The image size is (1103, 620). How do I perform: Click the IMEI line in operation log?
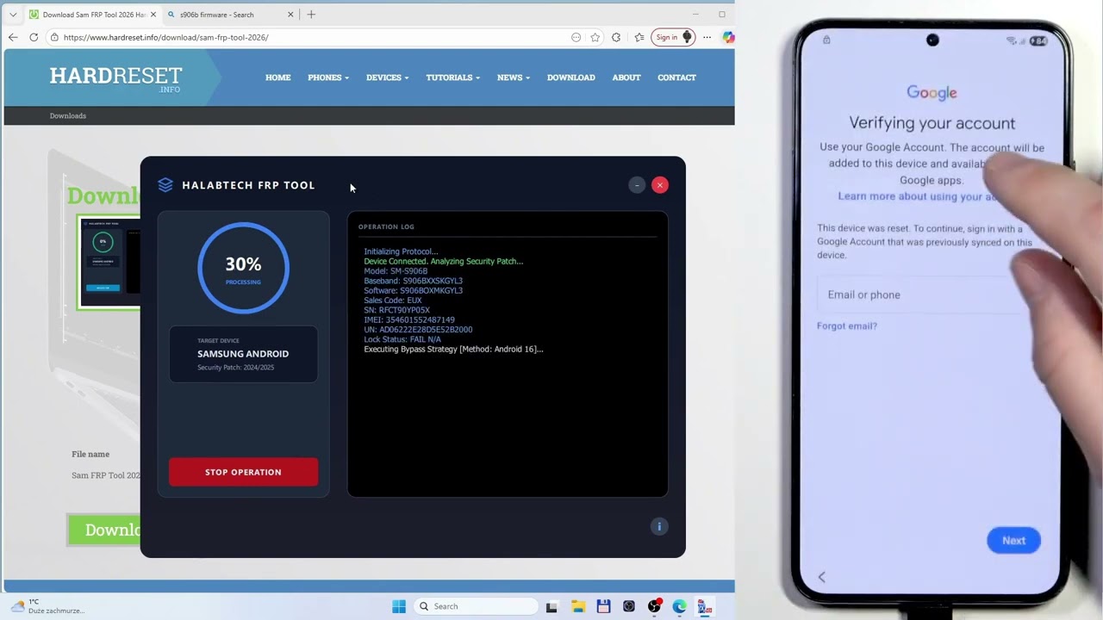[x=409, y=320]
